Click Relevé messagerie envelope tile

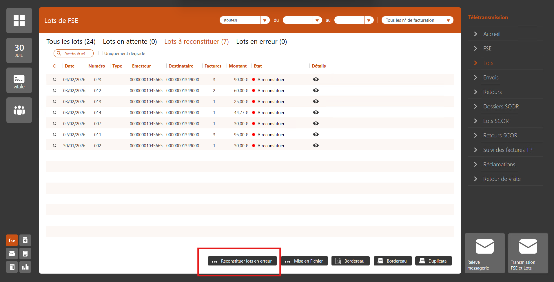point(485,253)
